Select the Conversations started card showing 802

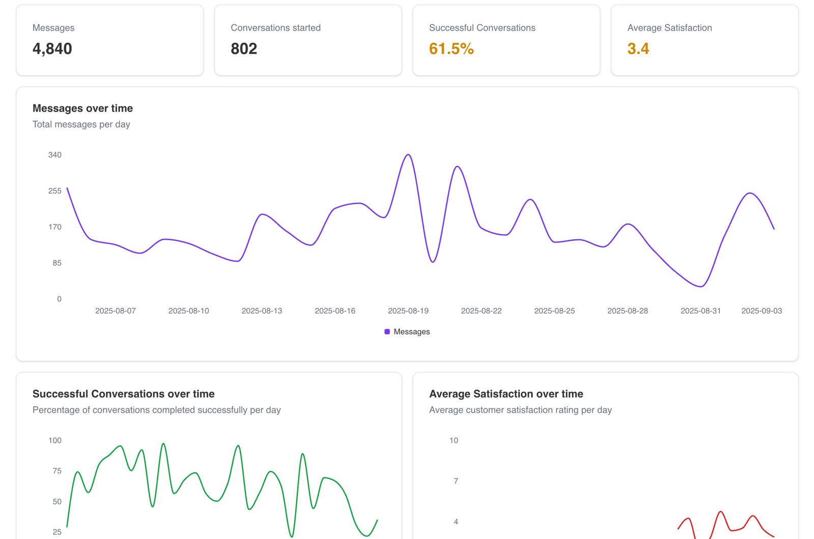(308, 40)
